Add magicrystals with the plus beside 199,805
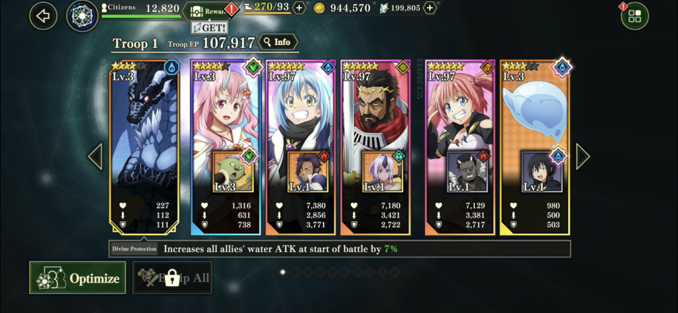 pos(429,8)
